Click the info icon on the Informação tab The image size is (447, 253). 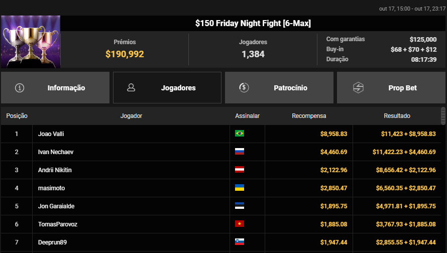[x=20, y=88]
